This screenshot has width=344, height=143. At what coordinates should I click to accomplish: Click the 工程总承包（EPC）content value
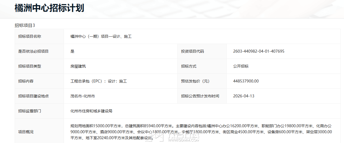[99, 81]
